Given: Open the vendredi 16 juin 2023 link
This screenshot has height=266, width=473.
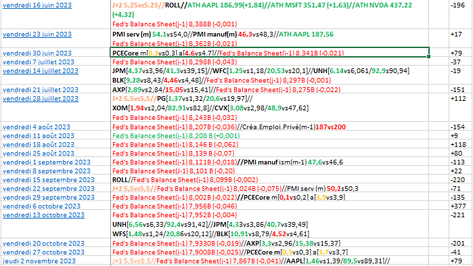Looking at the screenshot, I should tap(37, 5).
